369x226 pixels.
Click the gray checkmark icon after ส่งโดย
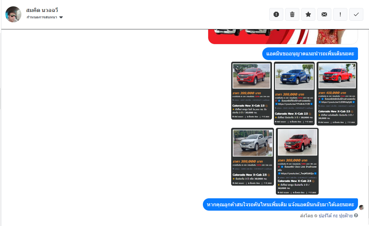pos(316,216)
